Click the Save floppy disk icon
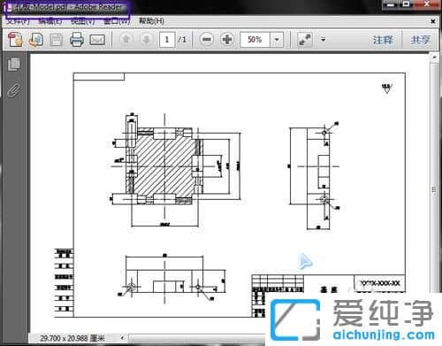 (x=57, y=40)
